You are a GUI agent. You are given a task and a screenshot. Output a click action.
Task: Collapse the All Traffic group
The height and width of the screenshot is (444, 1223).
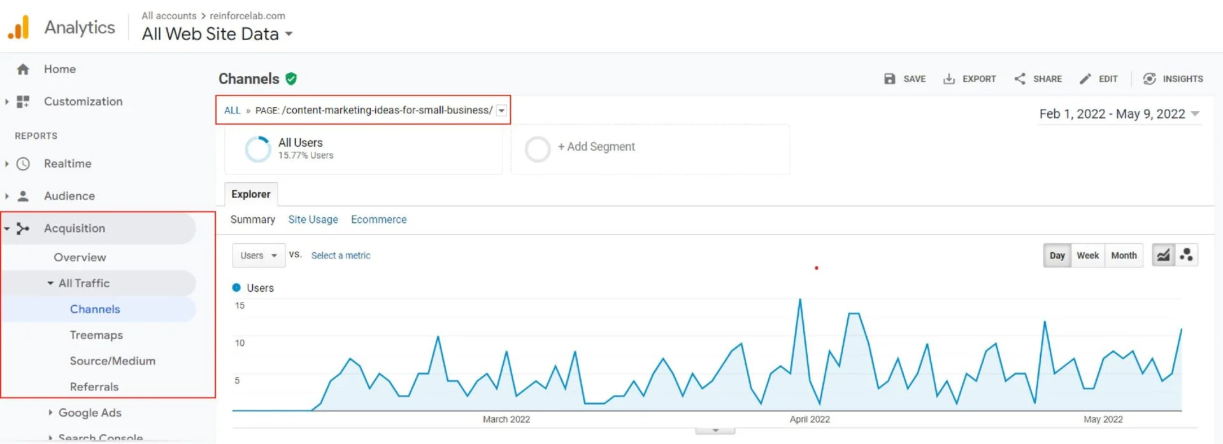click(50, 283)
